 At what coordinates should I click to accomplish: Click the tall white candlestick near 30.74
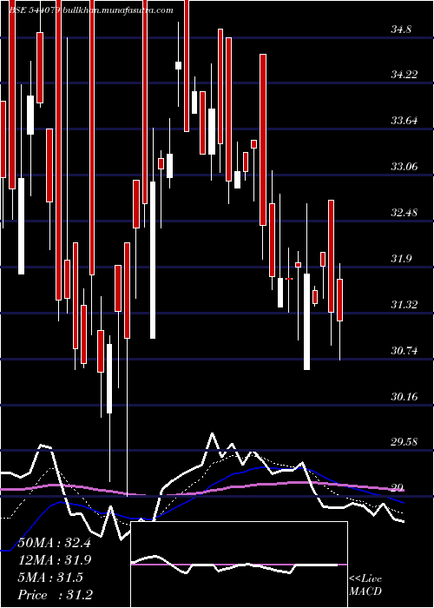point(307,321)
